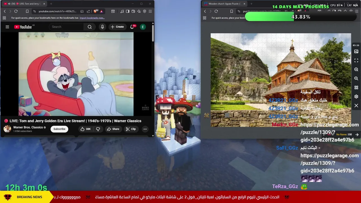Open the YouTube hamburger guide menu
The image size is (361, 203).
(7, 27)
